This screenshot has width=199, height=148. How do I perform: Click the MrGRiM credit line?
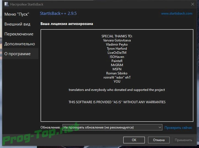pyautogui.click(x=117, y=65)
